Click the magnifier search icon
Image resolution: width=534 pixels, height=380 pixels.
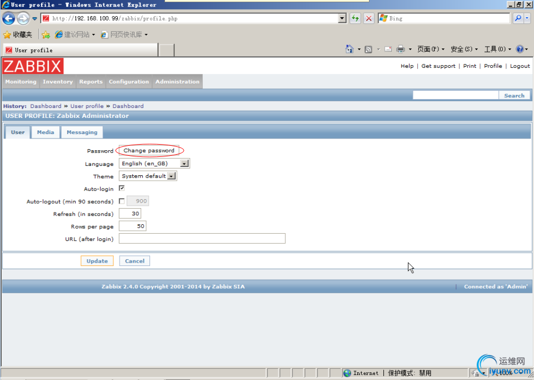point(518,18)
